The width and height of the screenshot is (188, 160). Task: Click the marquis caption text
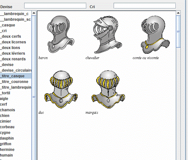[92, 113]
